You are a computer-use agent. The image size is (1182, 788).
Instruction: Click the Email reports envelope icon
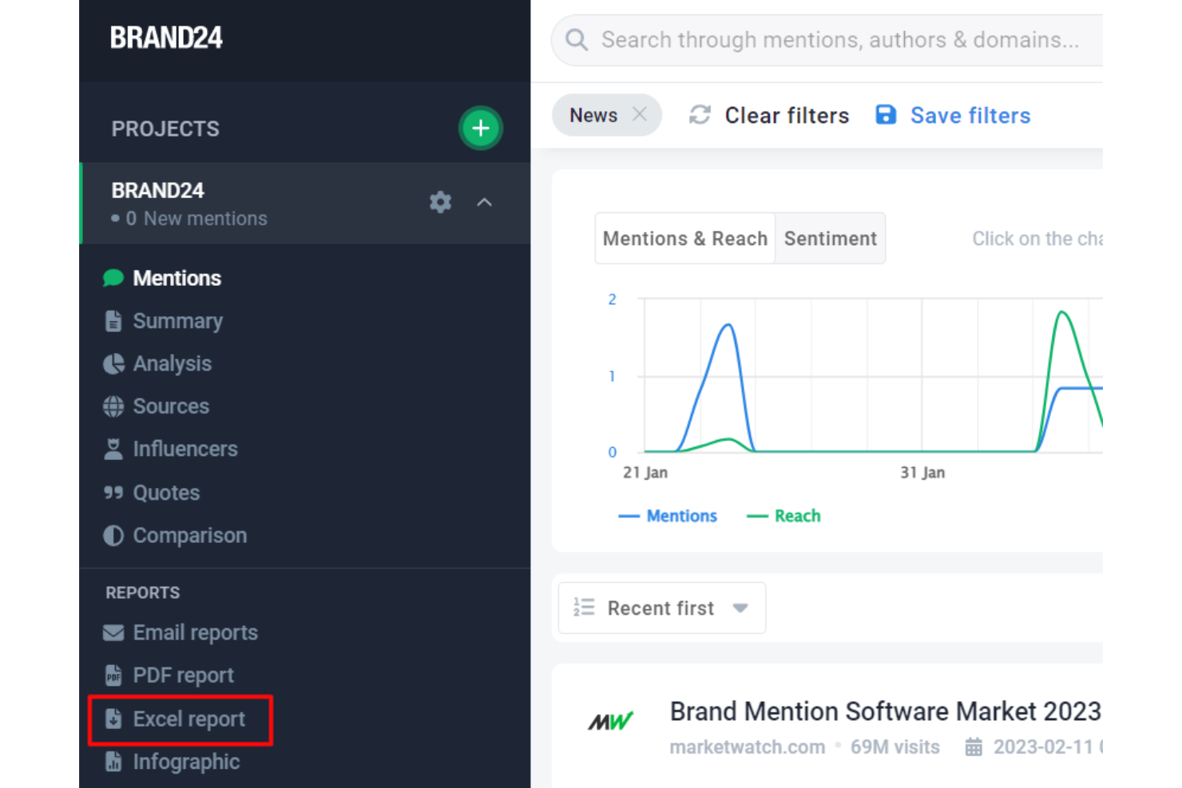tap(113, 632)
